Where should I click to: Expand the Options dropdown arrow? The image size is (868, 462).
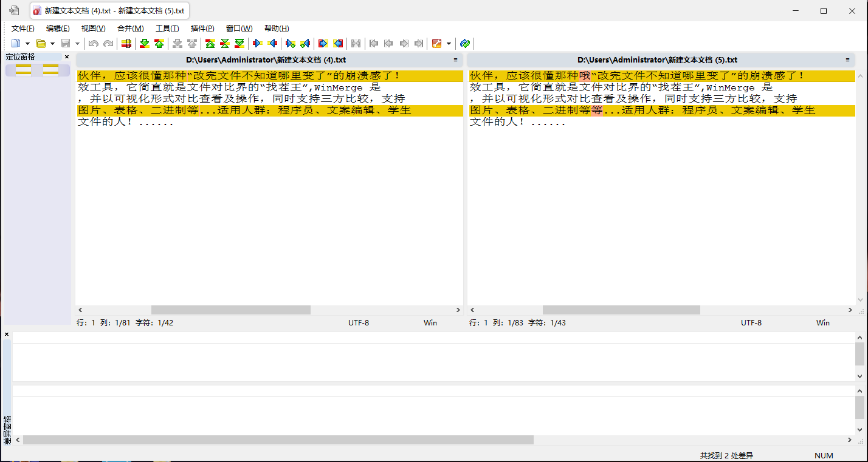click(x=449, y=44)
